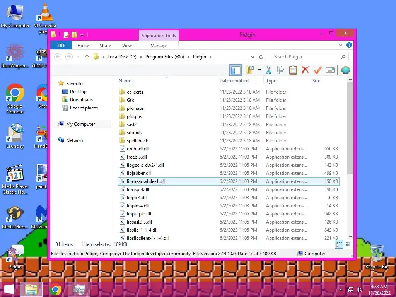Sort by Name column header

pos(167,81)
